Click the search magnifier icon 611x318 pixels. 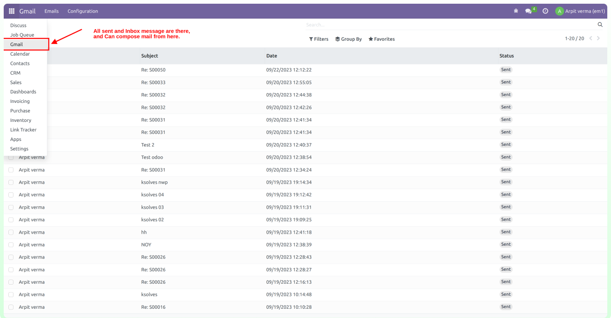click(x=600, y=25)
